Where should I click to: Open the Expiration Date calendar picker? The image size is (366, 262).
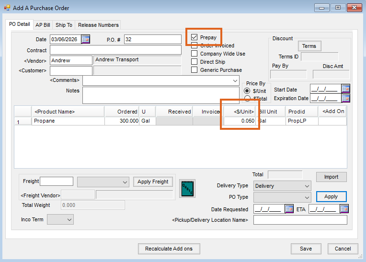346,98
